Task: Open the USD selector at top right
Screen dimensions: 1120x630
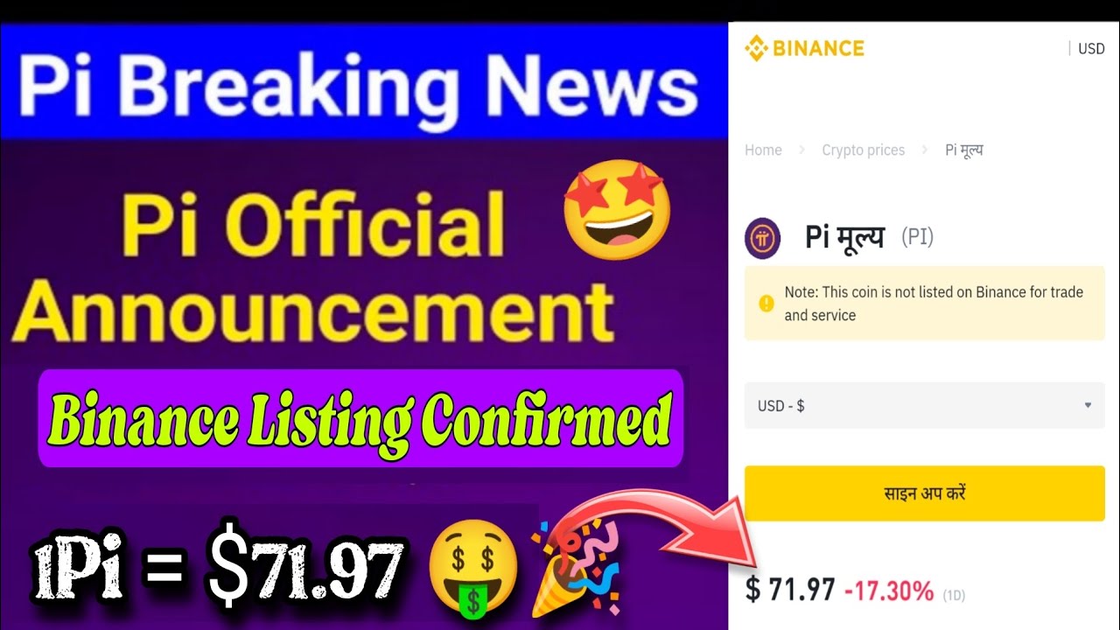Action: point(1090,49)
